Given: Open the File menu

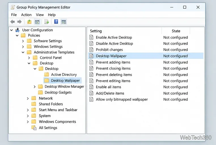Looking at the screenshot, I should (x=14, y=15).
